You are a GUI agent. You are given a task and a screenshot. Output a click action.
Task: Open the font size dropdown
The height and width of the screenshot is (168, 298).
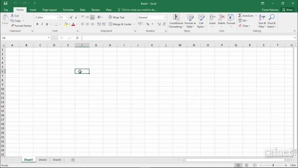[67, 17]
